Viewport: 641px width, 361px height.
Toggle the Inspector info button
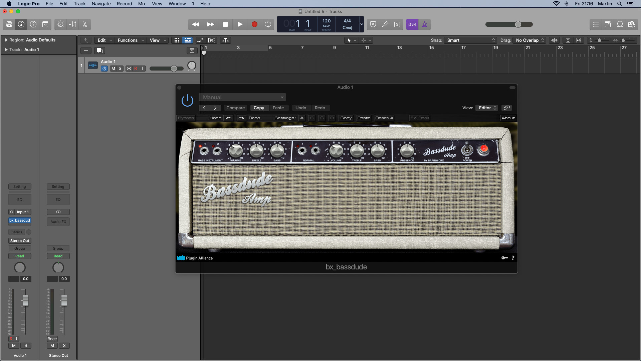(21, 24)
